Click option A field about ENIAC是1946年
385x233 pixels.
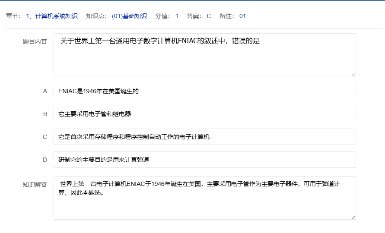[x=204, y=91]
